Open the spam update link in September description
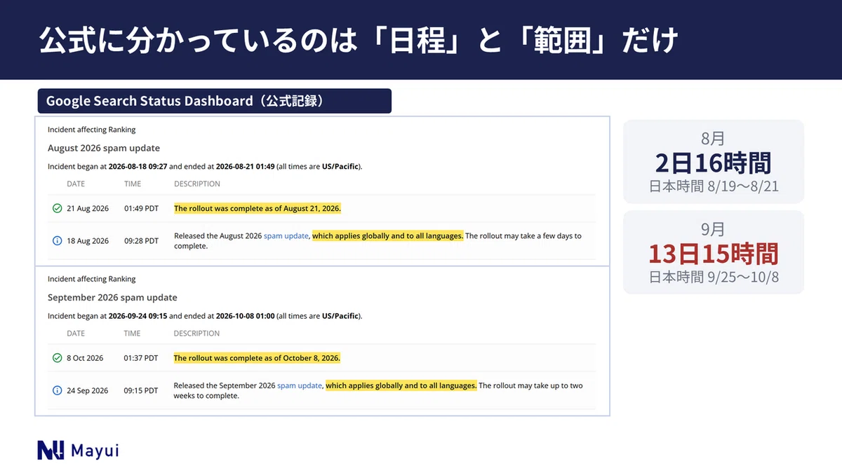 (x=300, y=385)
